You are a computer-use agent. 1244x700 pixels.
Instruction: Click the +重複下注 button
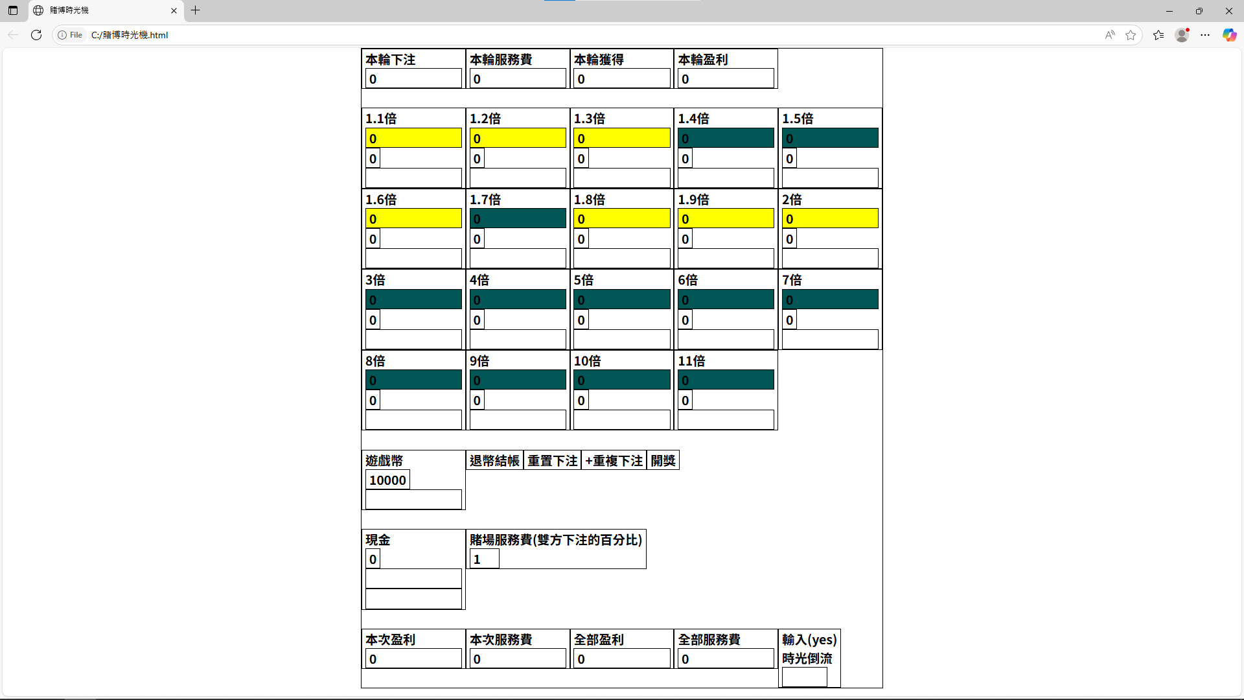pos(614,461)
